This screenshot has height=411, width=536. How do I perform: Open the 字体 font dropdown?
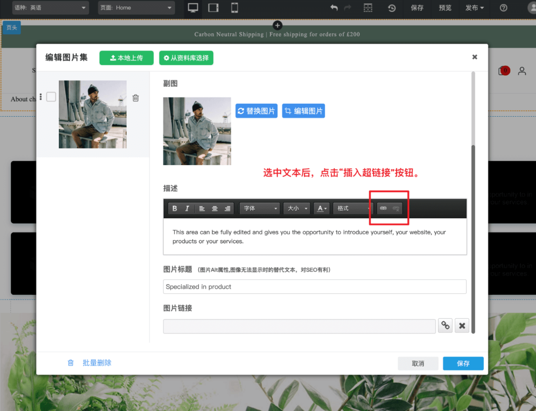point(260,208)
